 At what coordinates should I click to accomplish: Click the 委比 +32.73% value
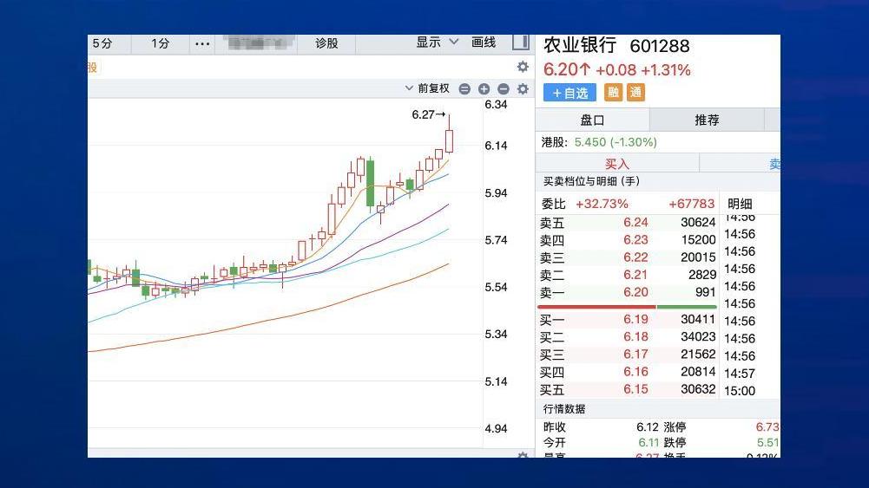[602, 205]
